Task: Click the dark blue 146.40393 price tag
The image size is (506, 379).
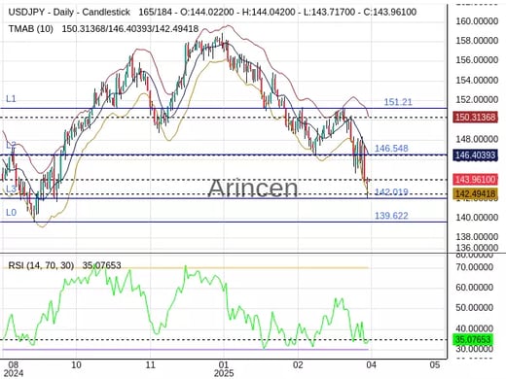Action: coord(476,155)
